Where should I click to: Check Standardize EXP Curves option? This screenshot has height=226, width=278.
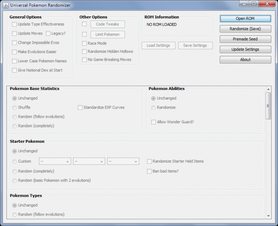(x=80, y=107)
